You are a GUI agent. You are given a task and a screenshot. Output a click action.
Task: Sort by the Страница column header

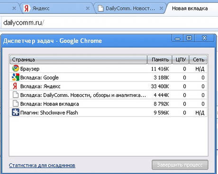78,59
